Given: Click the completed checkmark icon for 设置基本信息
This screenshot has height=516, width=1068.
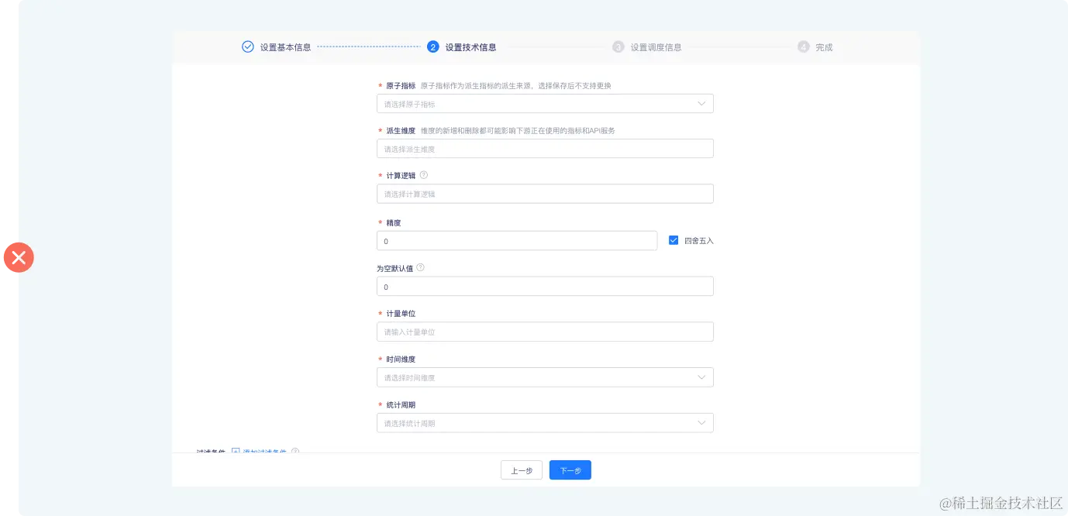Looking at the screenshot, I should click(248, 46).
